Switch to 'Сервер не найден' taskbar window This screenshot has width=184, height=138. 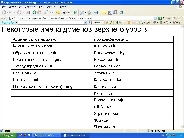pos(47,135)
